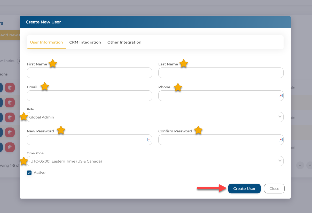Click the star next to the Email label
The width and height of the screenshot is (312, 213).
coord(45,86)
